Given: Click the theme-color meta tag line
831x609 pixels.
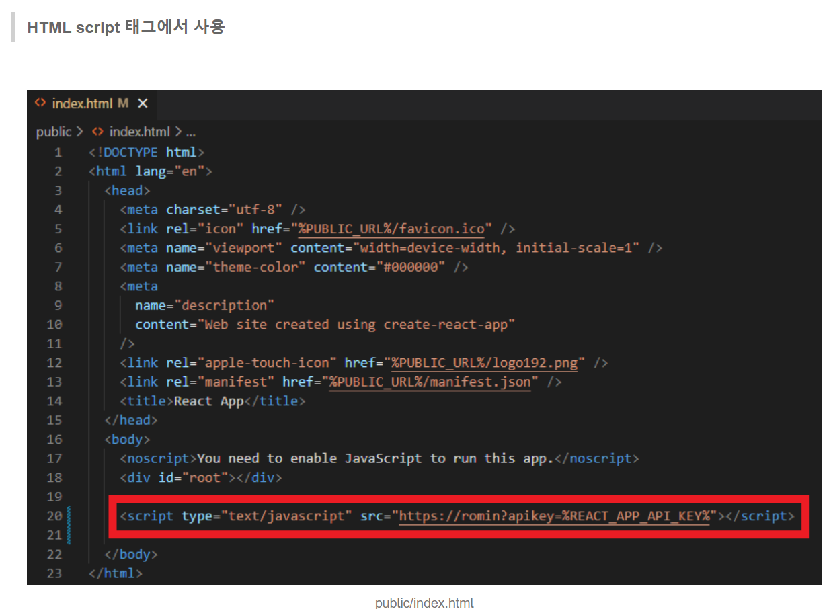Looking at the screenshot, I should coord(294,267).
